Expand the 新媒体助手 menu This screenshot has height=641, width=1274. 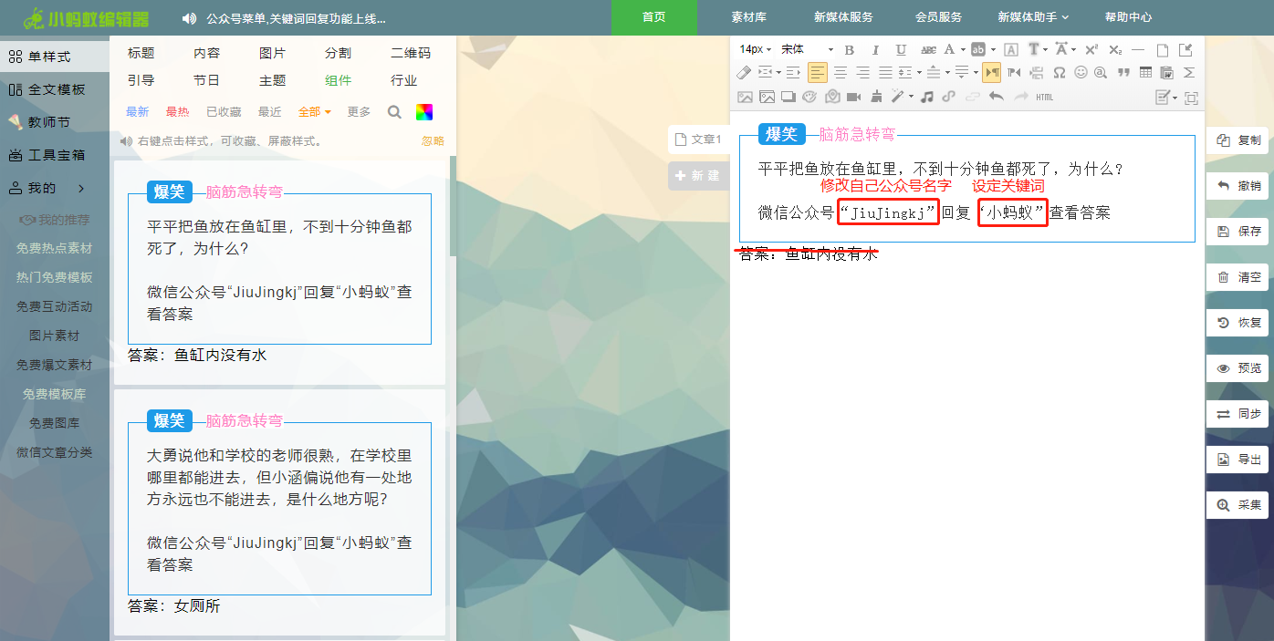click(x=1033, y=17)
